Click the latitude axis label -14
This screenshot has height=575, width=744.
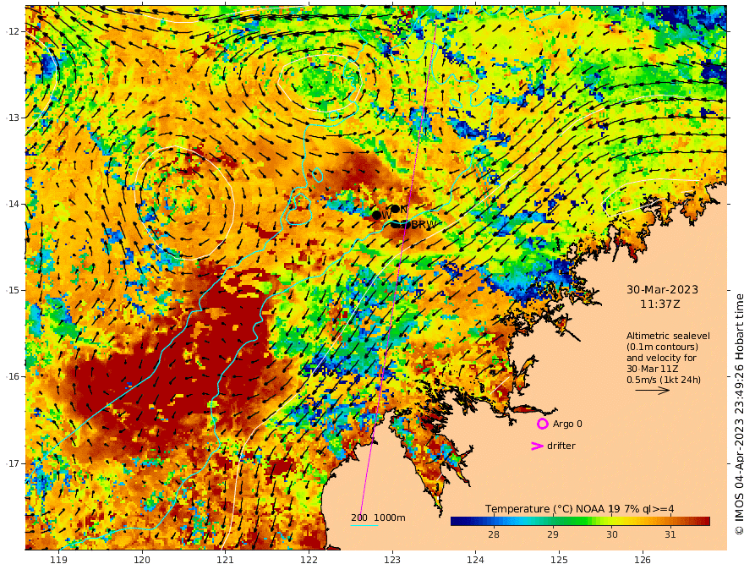click(13, 204)
